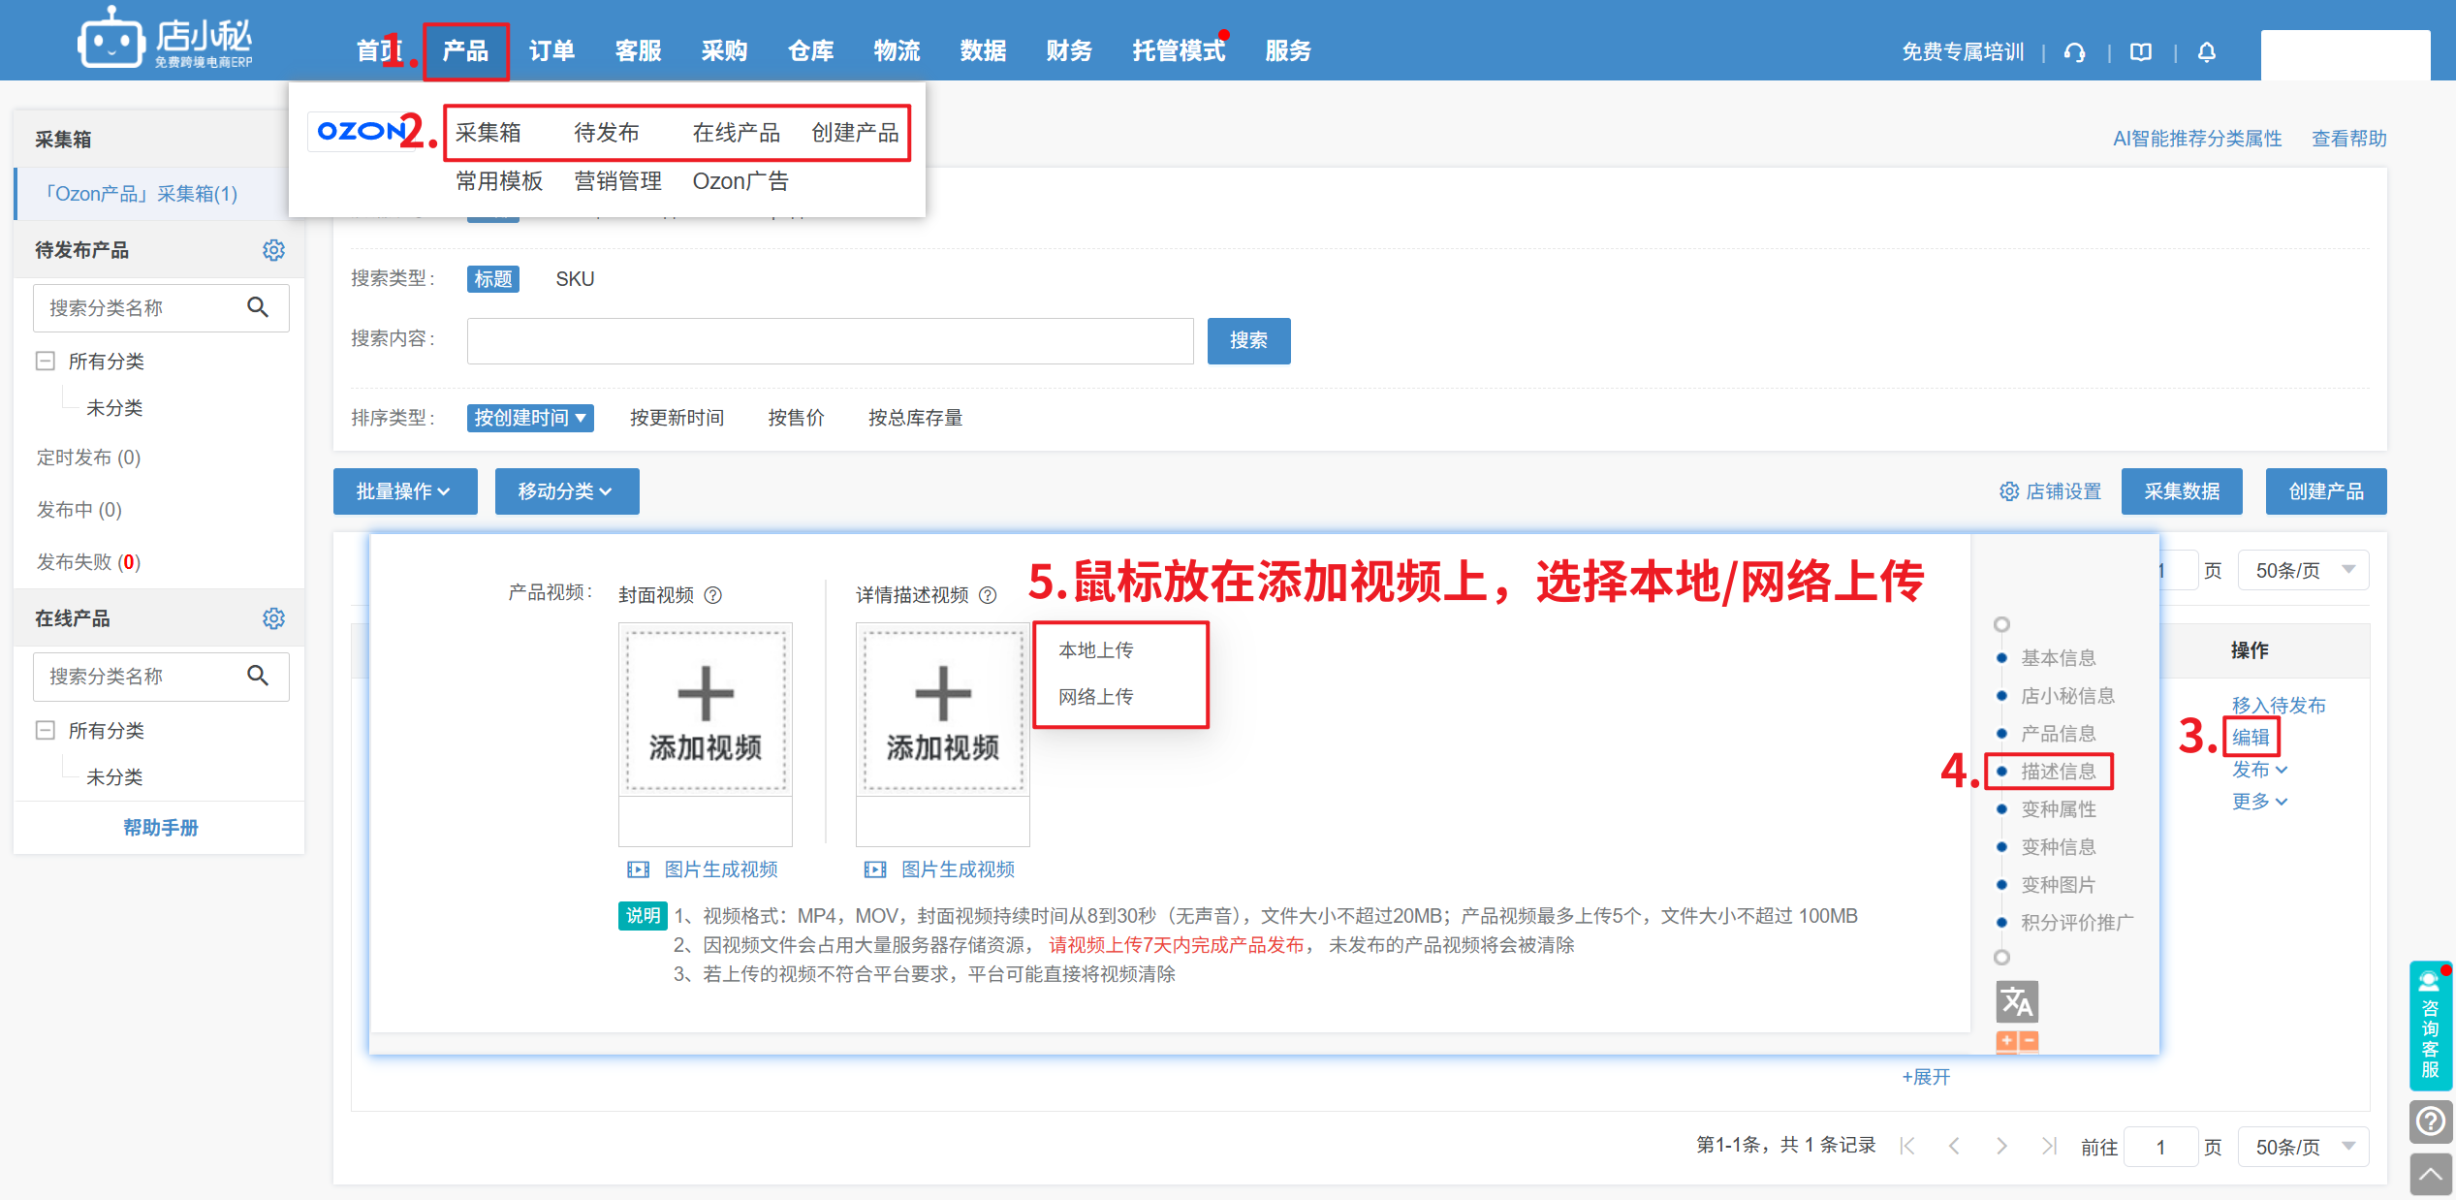Image resolution: width=2456 pixels, height=1200 pixels.
Task: Click the 编辑 link in 操作 column
Action: [x=2251, y=737]
